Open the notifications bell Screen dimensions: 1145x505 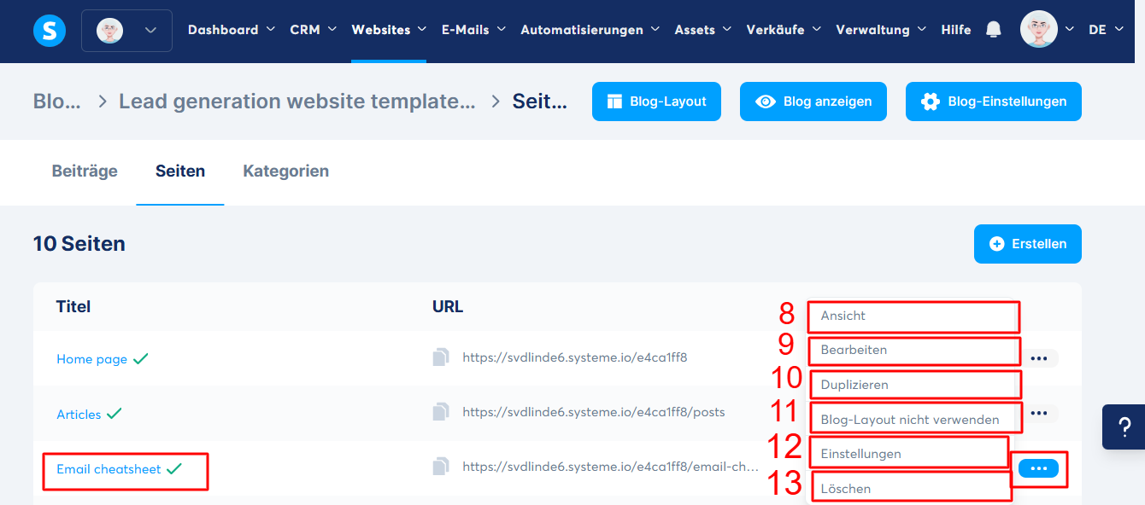click(993, 30)
